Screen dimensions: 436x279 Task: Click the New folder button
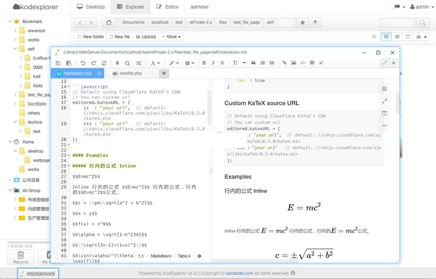[x=90, y=36]
